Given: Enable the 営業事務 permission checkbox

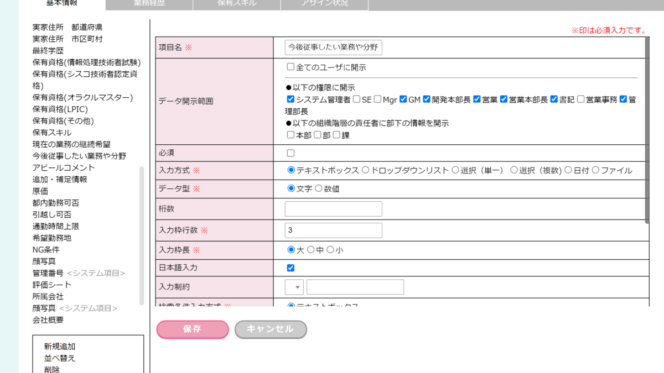Looking at the screenshot, I should point(580,99).
